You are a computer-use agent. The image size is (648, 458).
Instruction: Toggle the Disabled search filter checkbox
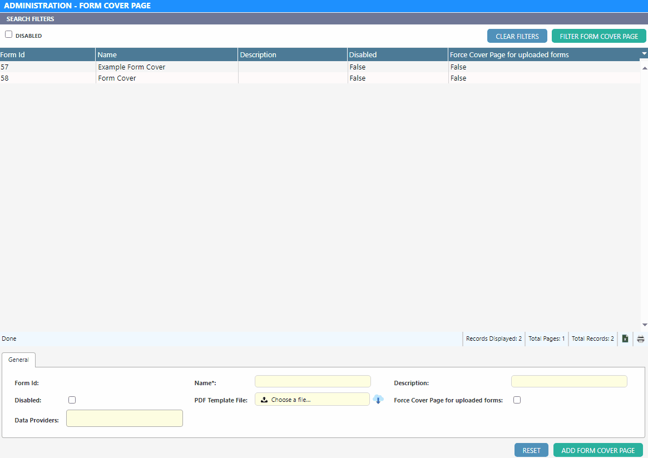[x=9, y=34]
